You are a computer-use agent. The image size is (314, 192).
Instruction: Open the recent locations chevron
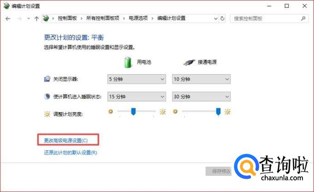tap(29, 18)
